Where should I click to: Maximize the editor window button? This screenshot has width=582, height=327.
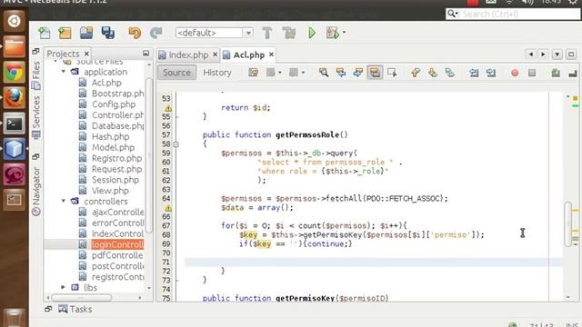tap(571, 54)
